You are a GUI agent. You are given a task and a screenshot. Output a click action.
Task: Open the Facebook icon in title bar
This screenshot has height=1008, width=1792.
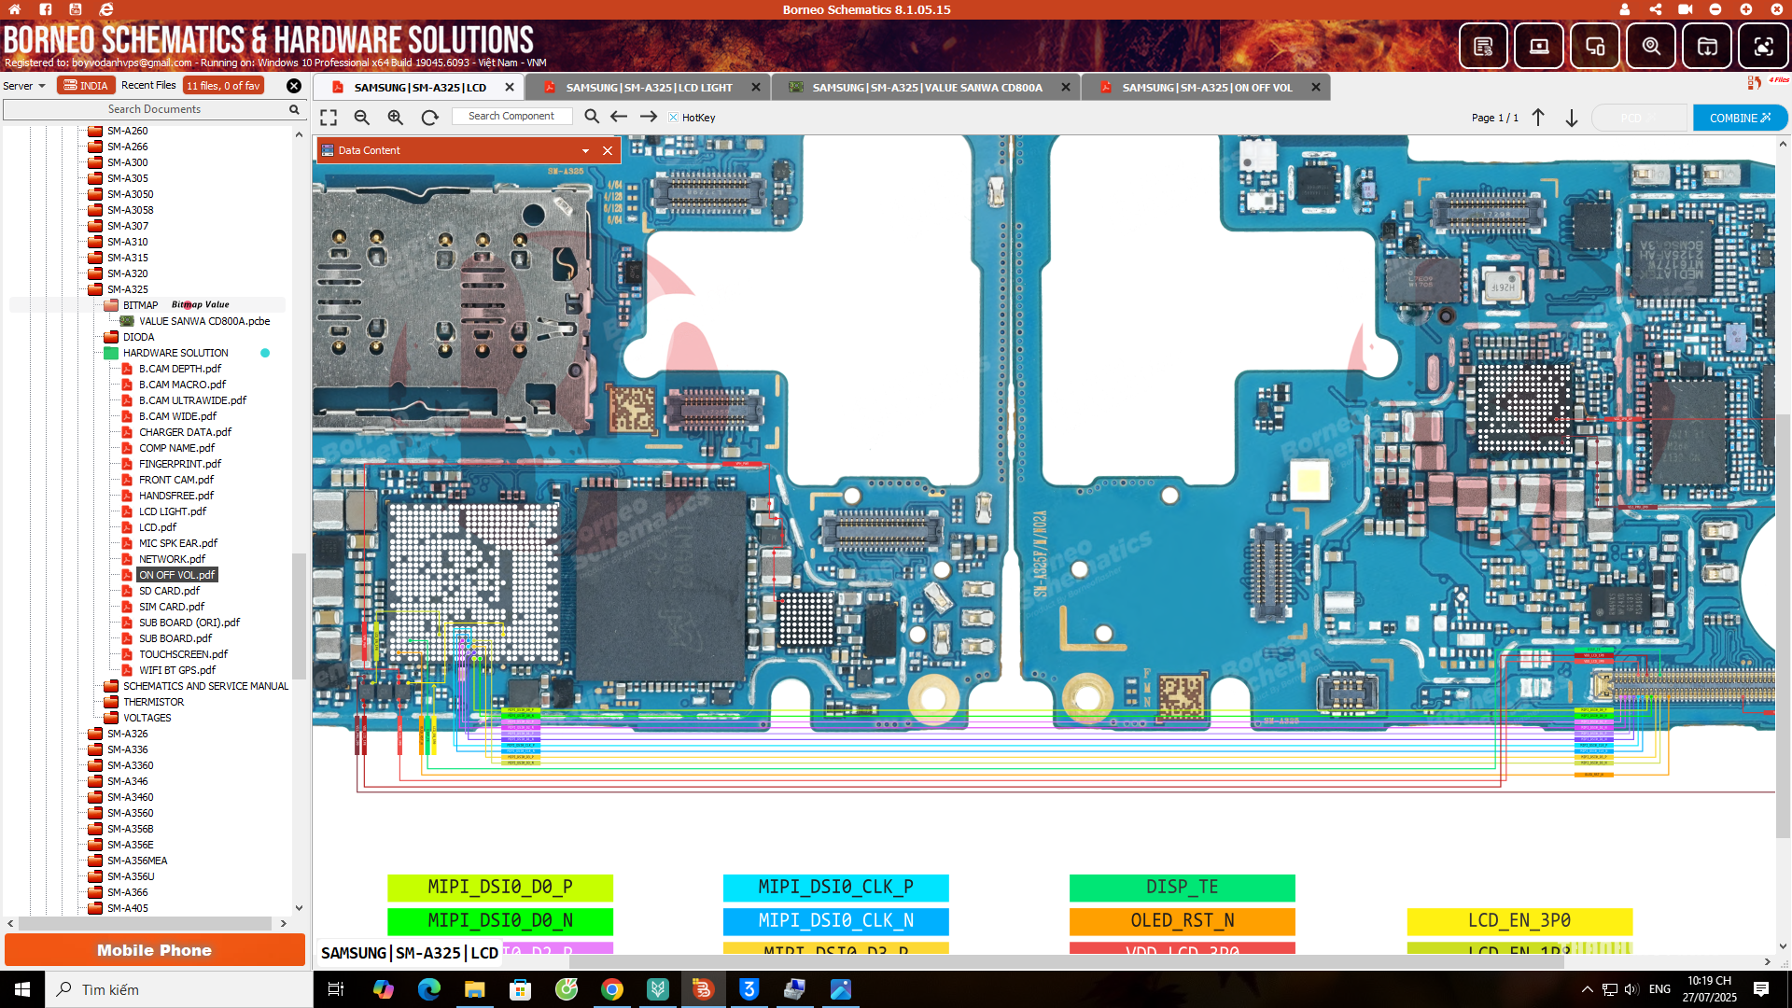pos(45,9)
